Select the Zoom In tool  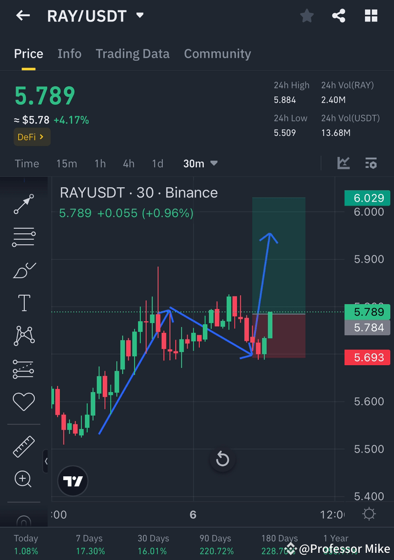(23, 479)
